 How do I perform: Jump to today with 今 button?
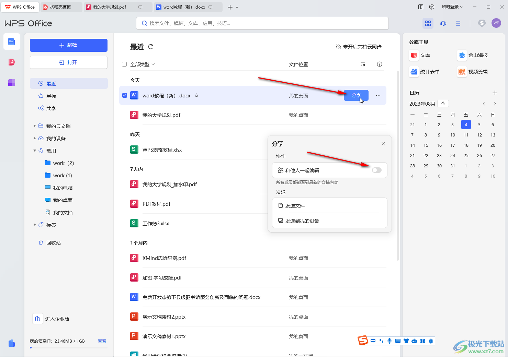click(x=443, y=104)
